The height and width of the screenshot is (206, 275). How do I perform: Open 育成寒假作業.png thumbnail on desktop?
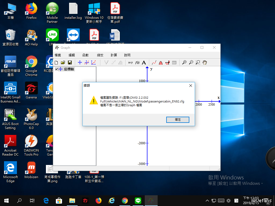click(52, 174)
